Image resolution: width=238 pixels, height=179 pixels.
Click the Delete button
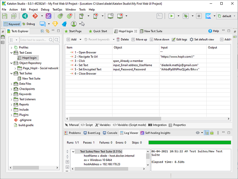(123, 39)
